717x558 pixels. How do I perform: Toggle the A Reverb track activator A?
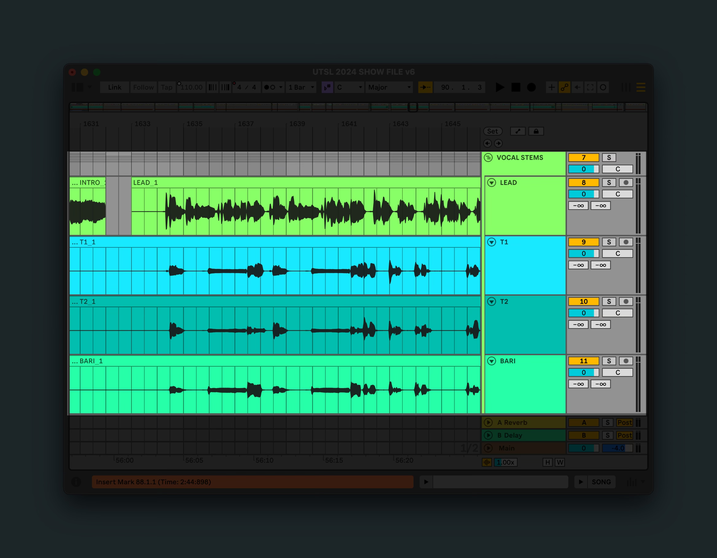pyautogui.click(x=583, y=422)
